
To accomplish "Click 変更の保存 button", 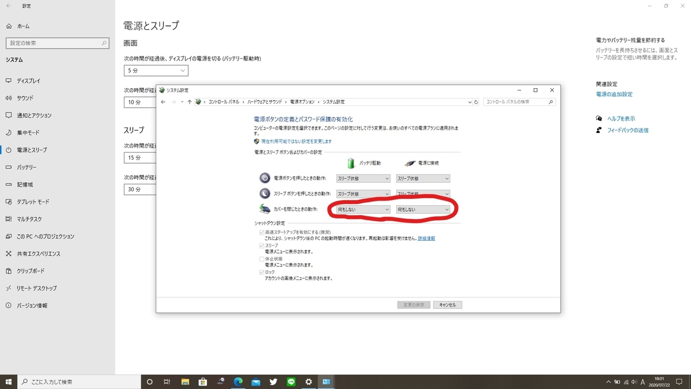I will pyautogui.click(x=413, y=305).
